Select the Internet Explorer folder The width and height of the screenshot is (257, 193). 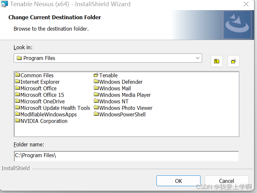pyautogui.click(x=37, y=82)
